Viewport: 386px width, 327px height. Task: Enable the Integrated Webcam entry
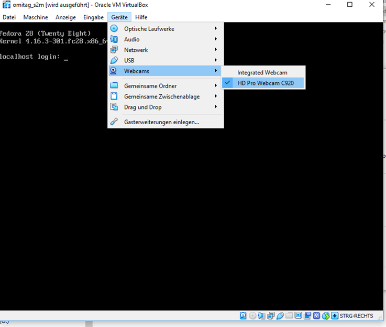pos(262,72)
